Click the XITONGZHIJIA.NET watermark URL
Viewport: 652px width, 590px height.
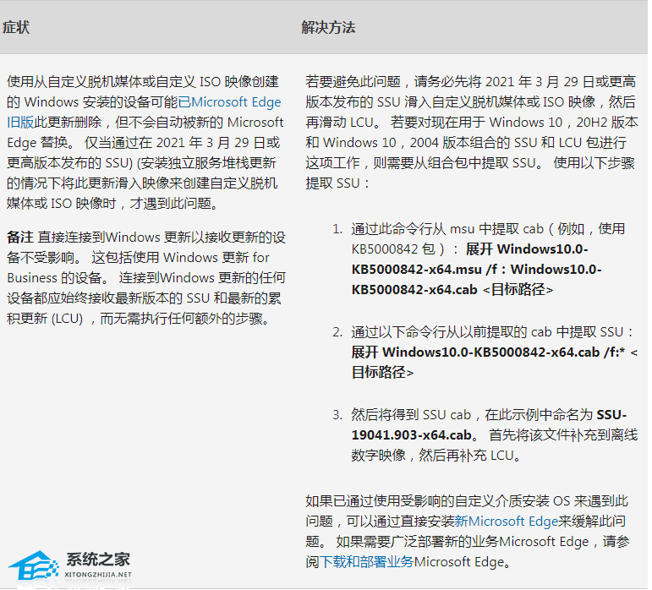tap(98, 575)
